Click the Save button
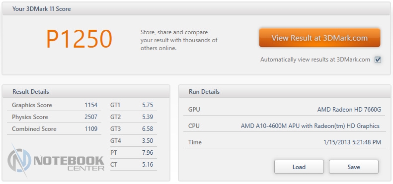Image resolution: width=393 pixels, height=184 pixels. click(353, 167)
